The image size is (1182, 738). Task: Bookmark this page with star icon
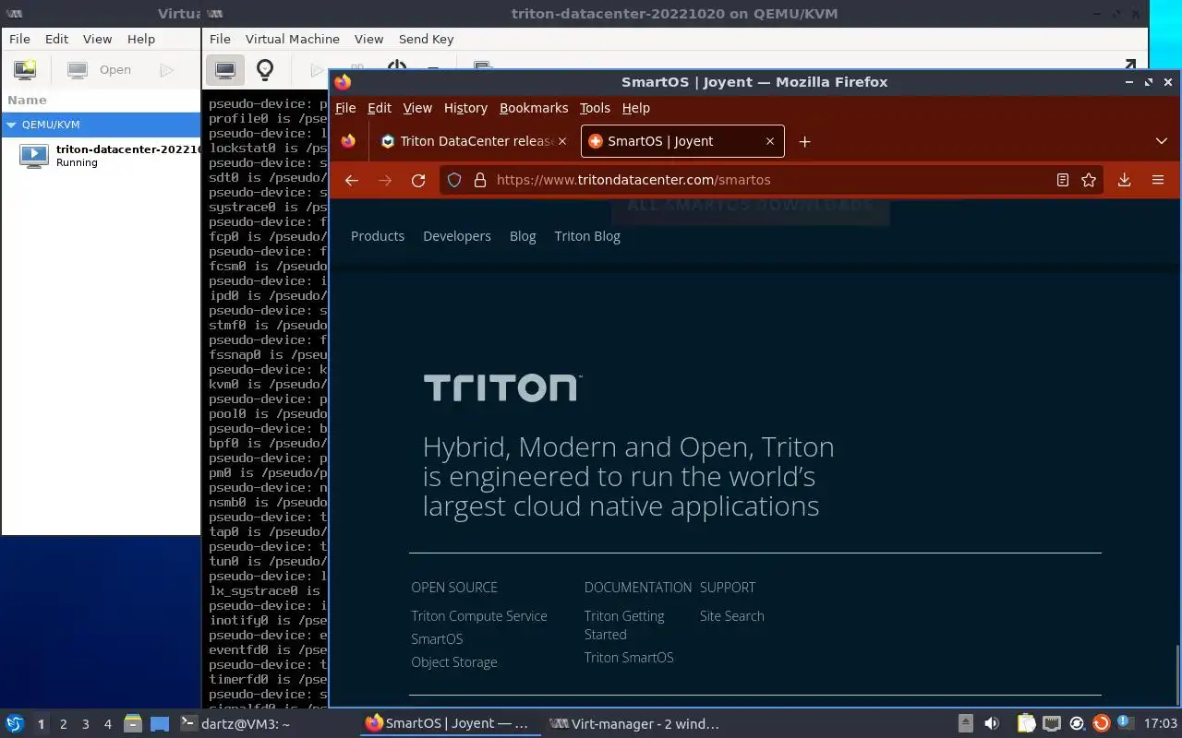[1089, 180]
